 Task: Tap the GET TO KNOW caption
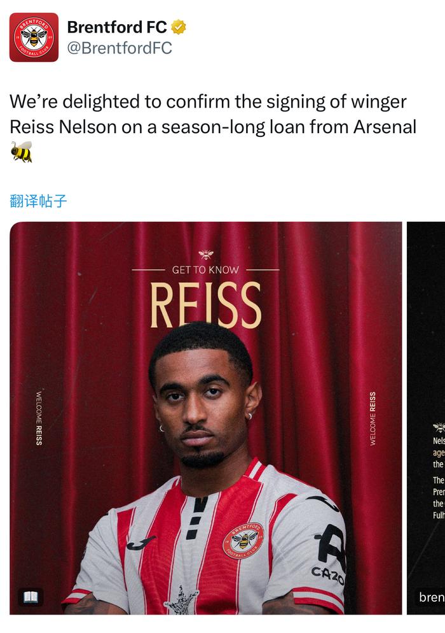pos(205,269)
